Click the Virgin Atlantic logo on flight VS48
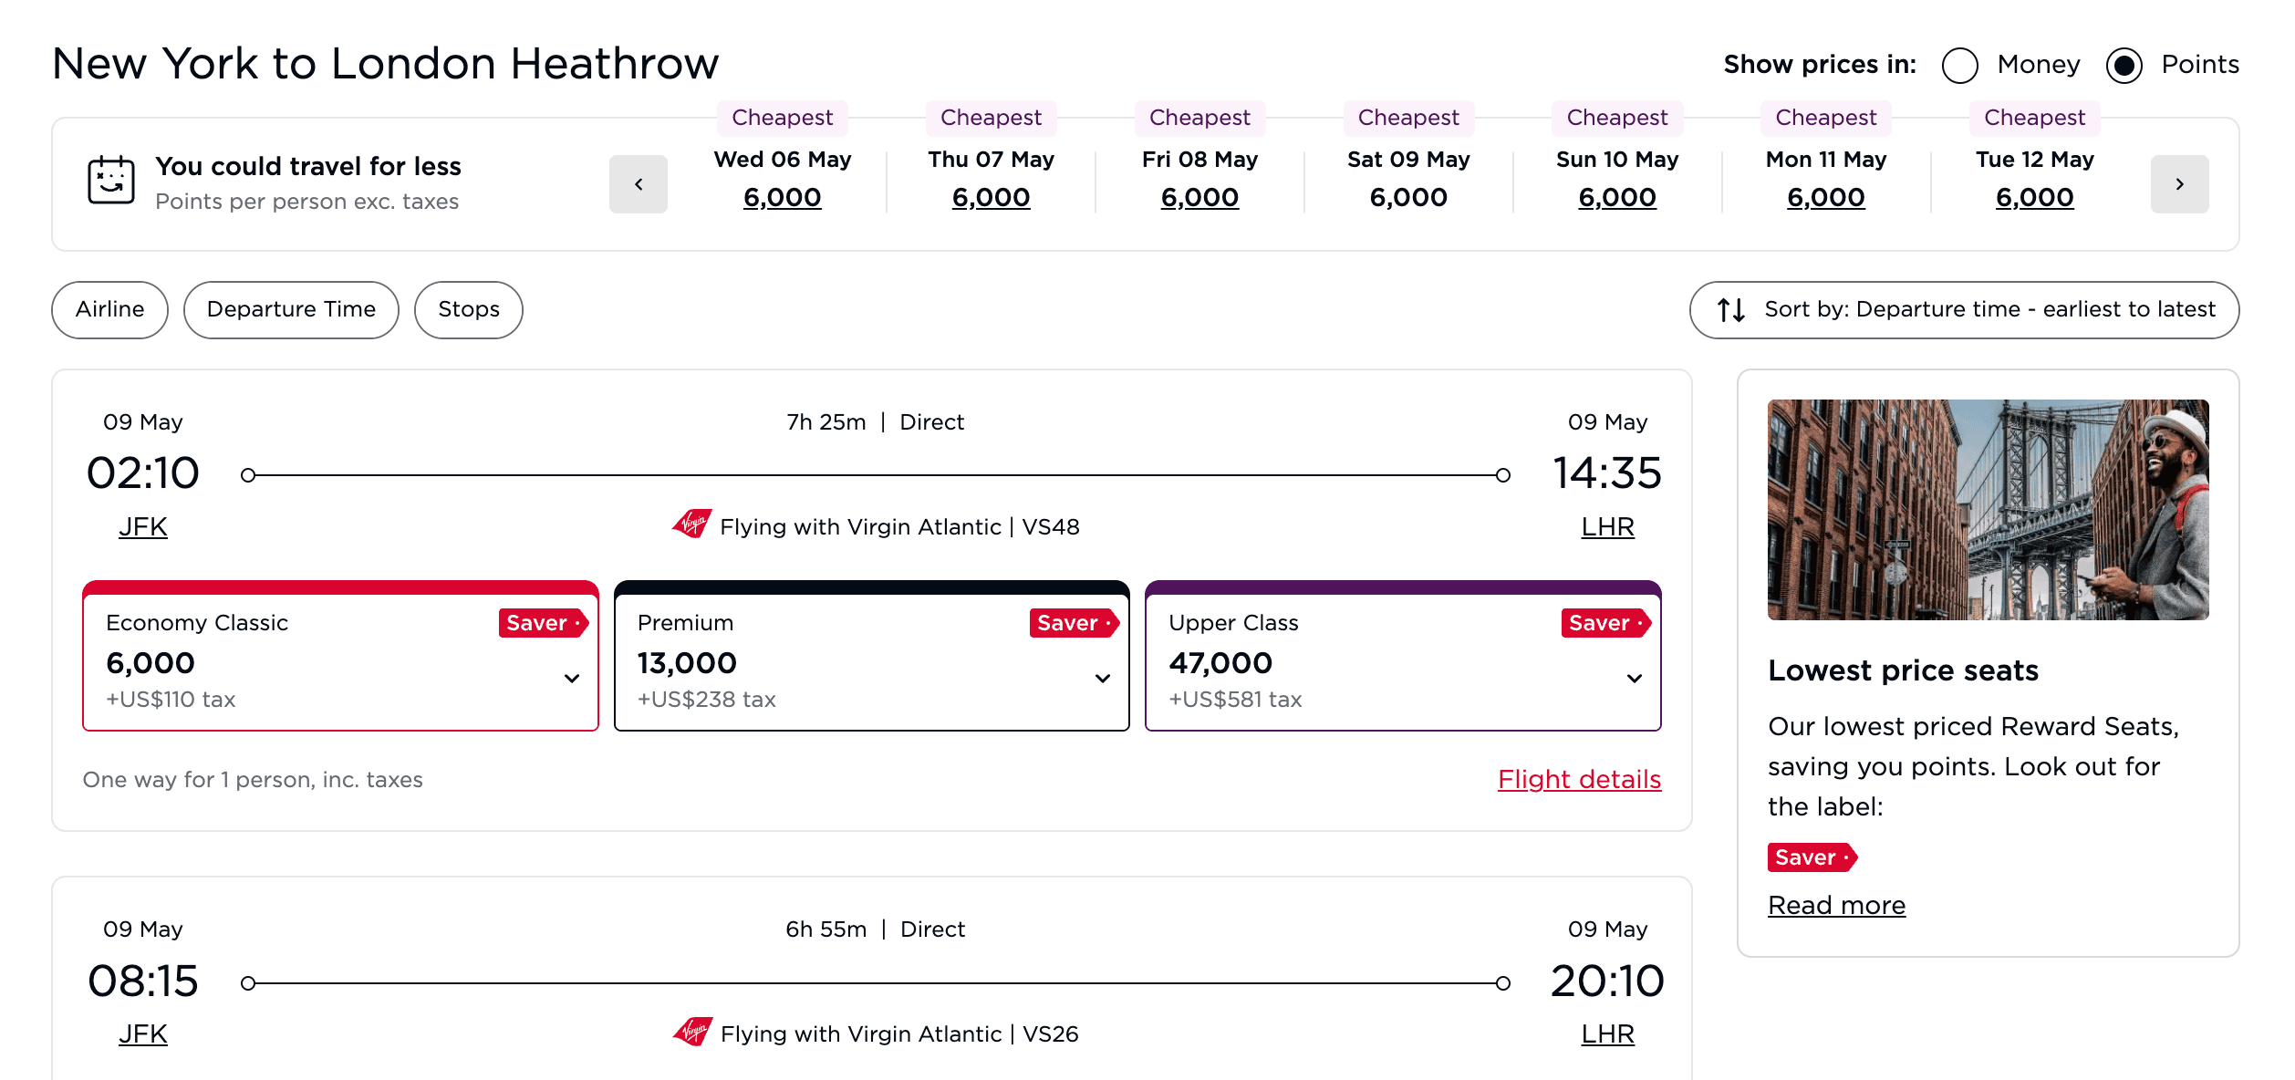The height and width of the screenshot is (1080, 2295). pos(691,526)
